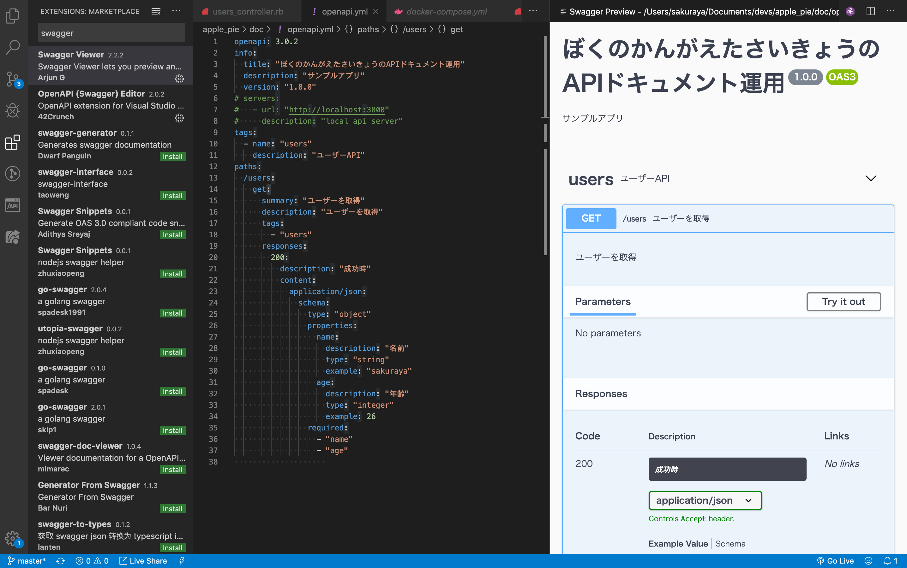Open notifications bell in status bar

(890, 561)
